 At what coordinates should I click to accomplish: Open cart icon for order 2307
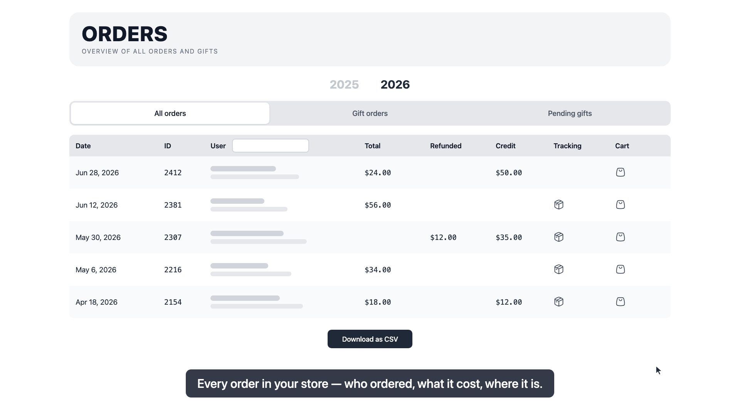pyautogui.click(x=620, y=237)
